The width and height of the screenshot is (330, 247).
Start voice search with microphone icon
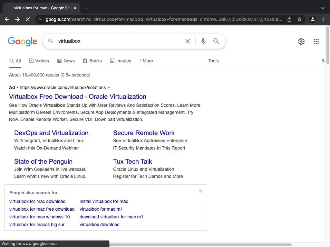(x=203, y=41)
